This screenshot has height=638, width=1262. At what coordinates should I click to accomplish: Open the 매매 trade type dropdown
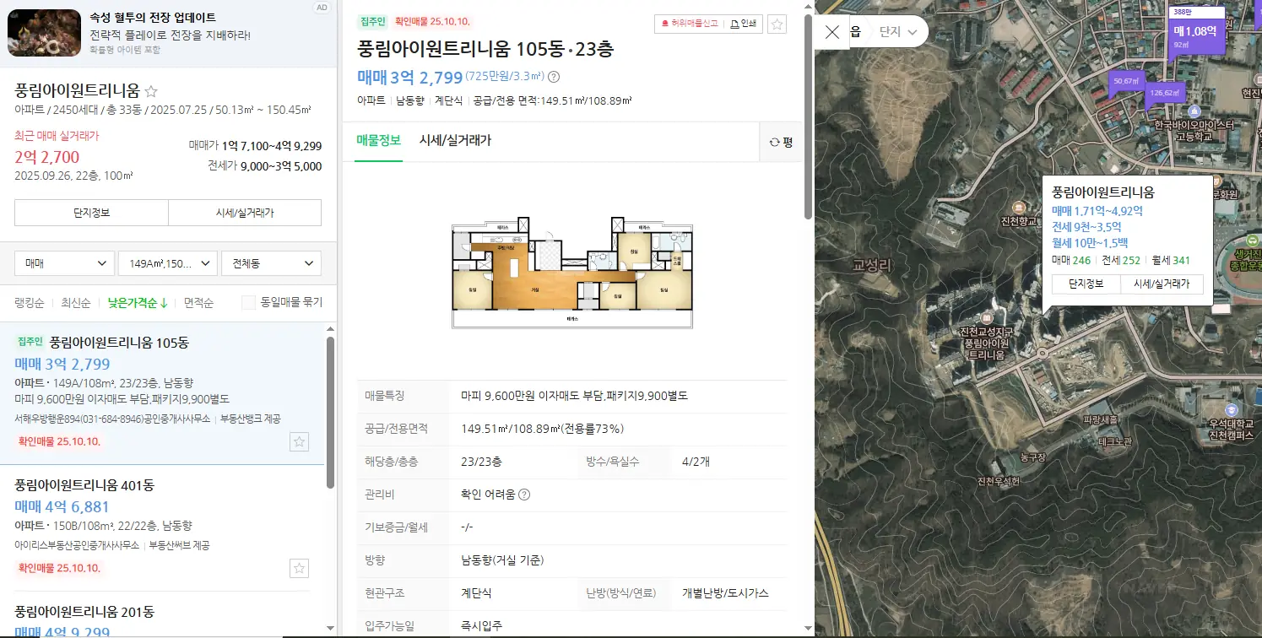[x=65, y=263]
